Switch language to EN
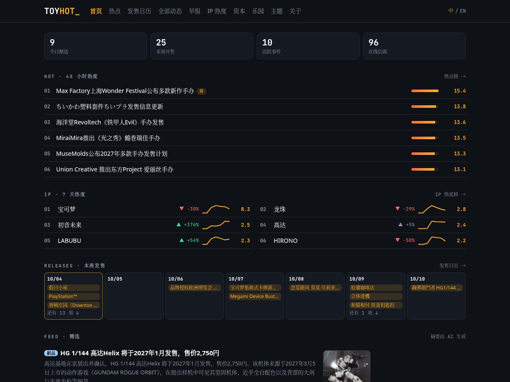The height and width of the screenshot is (382, 510). (463, 11)
